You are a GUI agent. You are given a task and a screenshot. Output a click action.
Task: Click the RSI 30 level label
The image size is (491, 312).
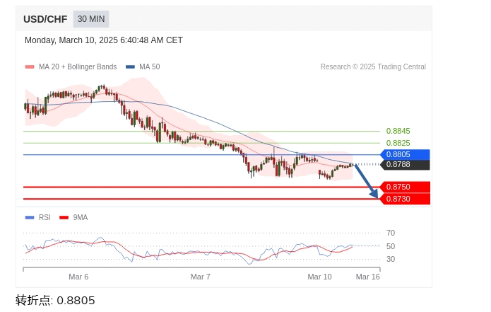391,259
